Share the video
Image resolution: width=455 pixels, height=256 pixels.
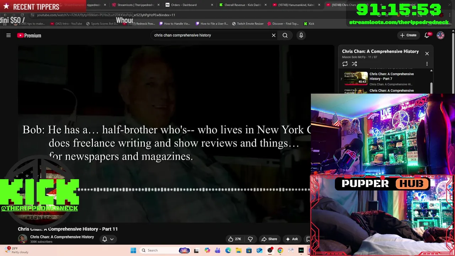pyautogui.click(x=269, y=239)
